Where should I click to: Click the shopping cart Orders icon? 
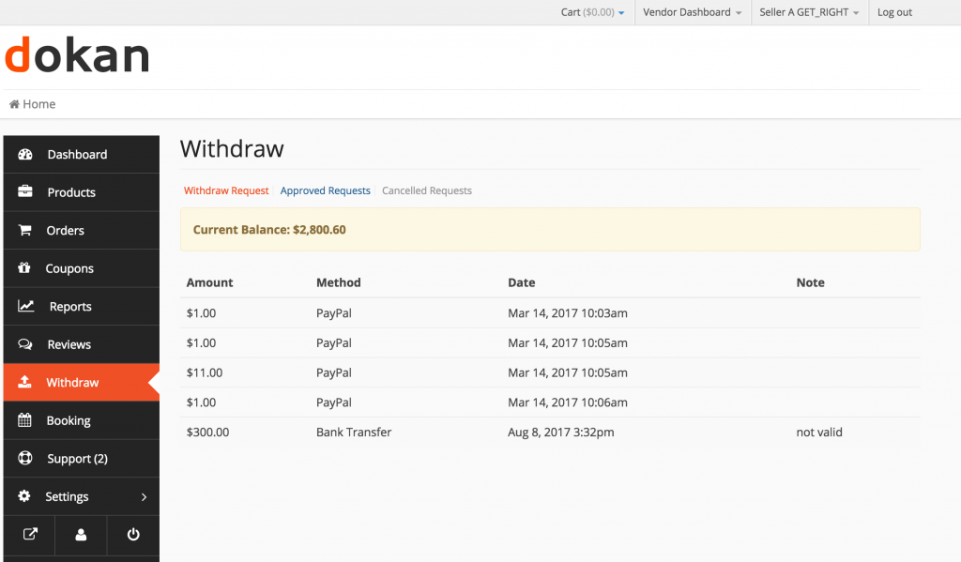(x=25, y=230)
